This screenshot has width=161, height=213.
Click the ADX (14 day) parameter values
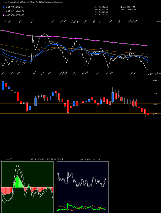pyautogui.click(x=90, y=159)
